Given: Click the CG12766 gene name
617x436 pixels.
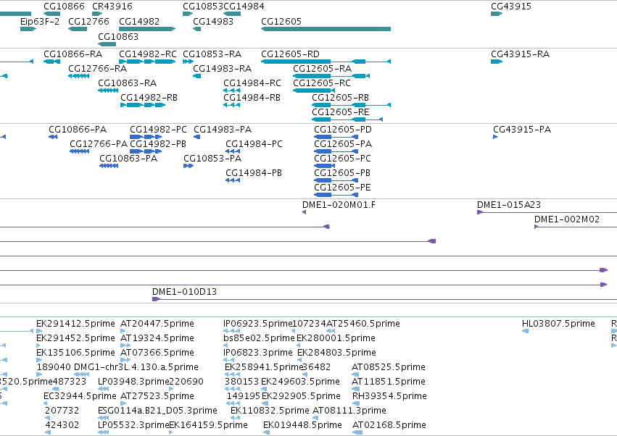Looking at the screenshot, I should click(88, 21).
